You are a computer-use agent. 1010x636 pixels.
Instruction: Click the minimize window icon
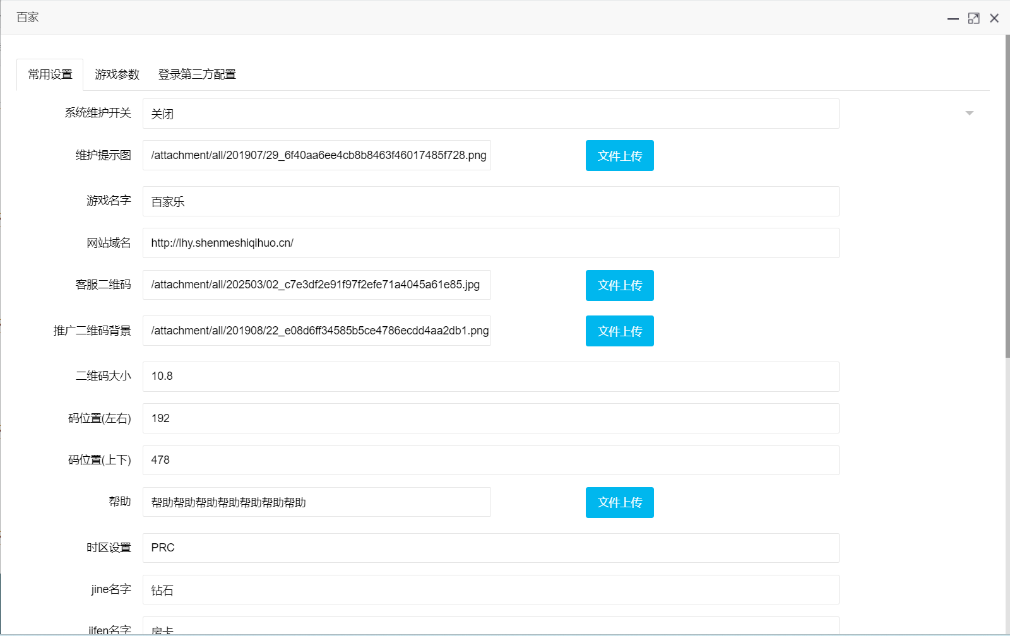[x=953, y=18]
